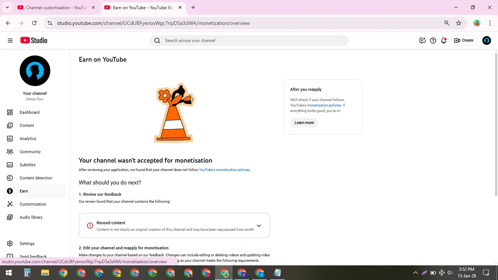Image resolution: width=498 pixels, height=280 pixels.
Task: Open the Subtitles icon in sidebar
Action: click(10, 165)
